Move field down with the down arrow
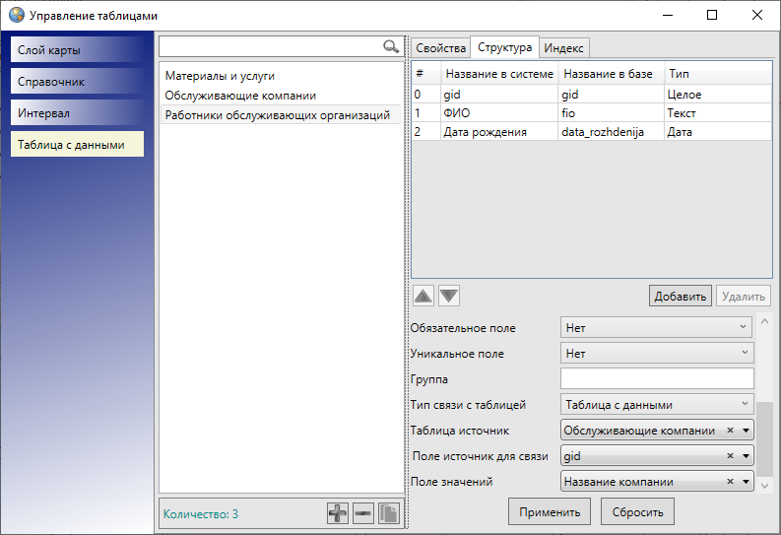 pyautogui.click(x=449, y=296)
